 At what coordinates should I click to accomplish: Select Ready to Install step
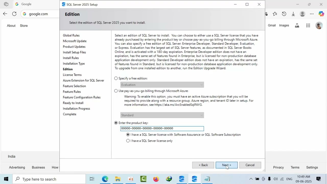pos(73,103)
